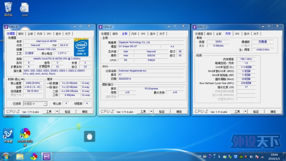
Task: Click the CPU-Z taskbar button
Action: click(47, 157)
